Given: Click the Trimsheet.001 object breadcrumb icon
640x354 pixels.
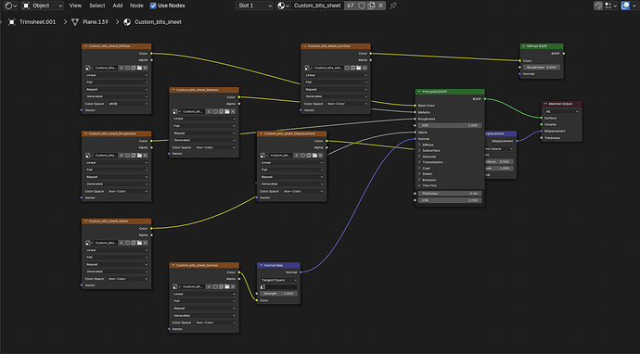Looking at the screenshot, I should coord(12,22).
